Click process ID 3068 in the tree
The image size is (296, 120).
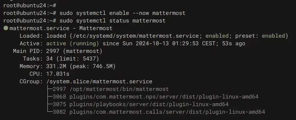[x=59, y=97]
